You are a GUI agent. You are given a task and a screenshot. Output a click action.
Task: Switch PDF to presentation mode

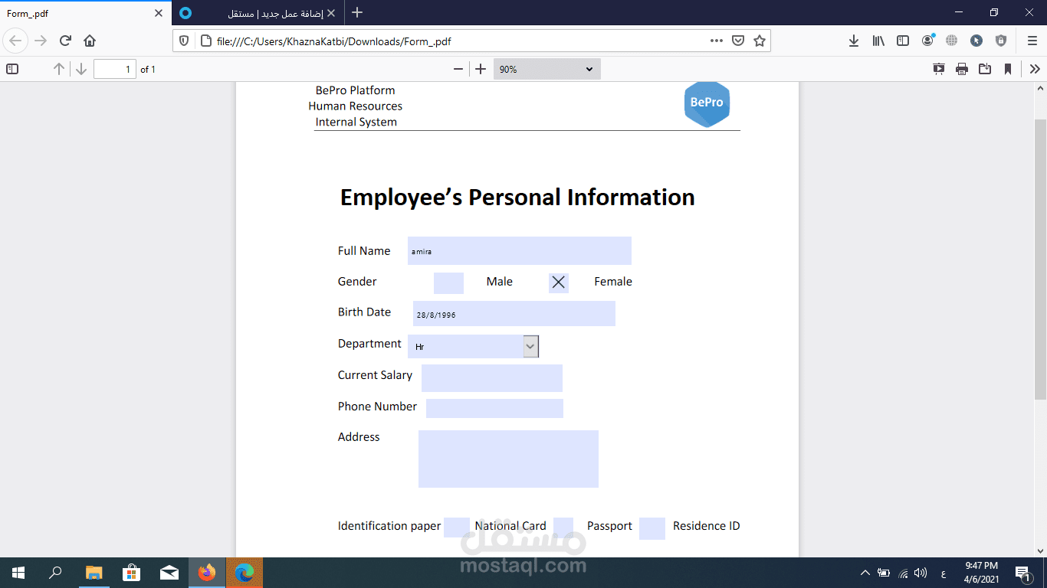click(939, 69)
